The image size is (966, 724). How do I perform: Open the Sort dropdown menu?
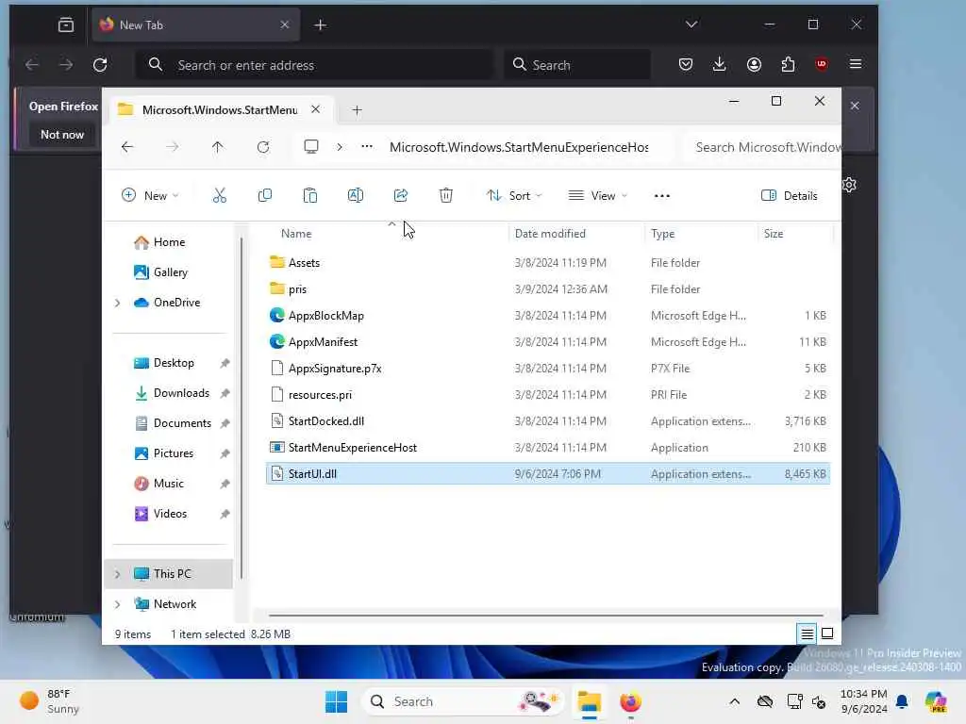click(x=514, y=196)
